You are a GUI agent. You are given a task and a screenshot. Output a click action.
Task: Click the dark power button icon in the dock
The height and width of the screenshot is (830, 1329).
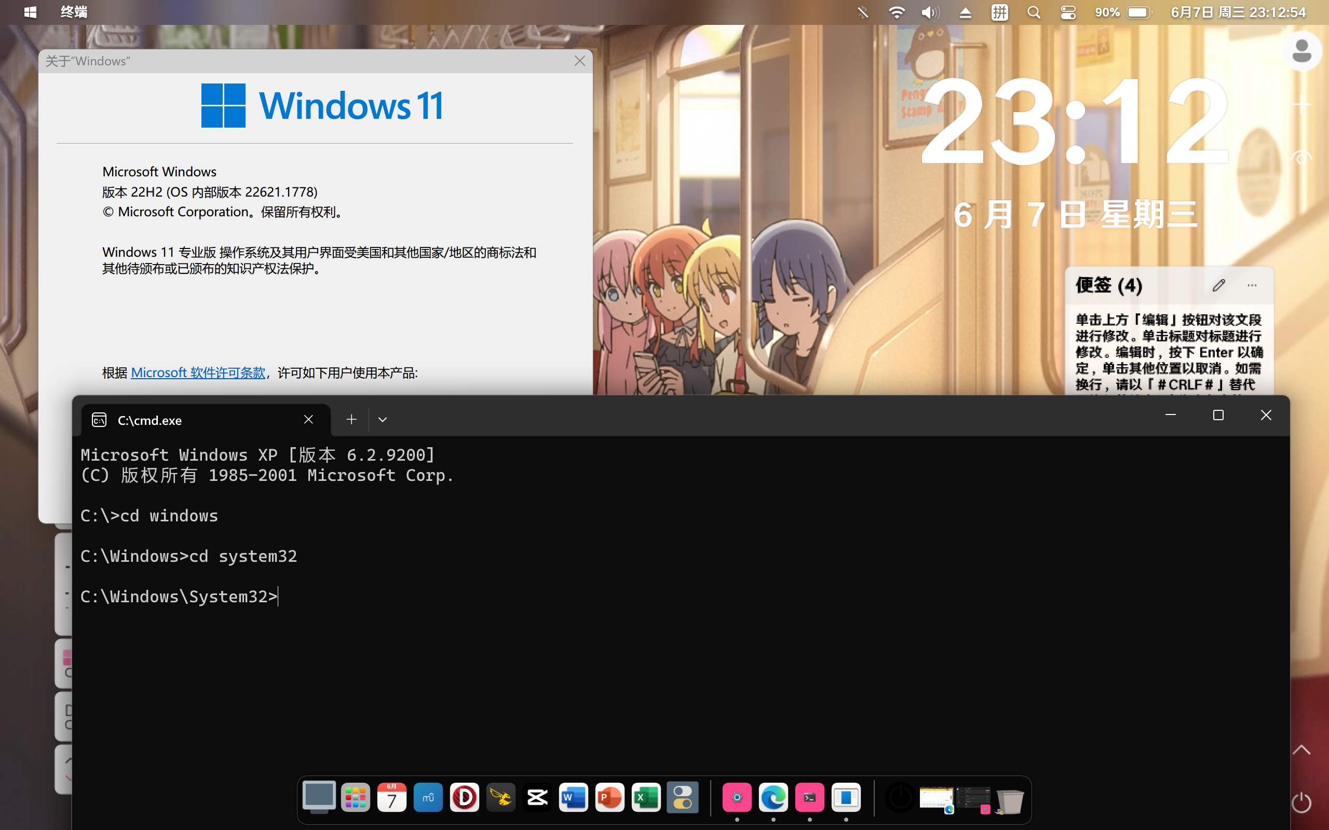click(x=901, y=798)
